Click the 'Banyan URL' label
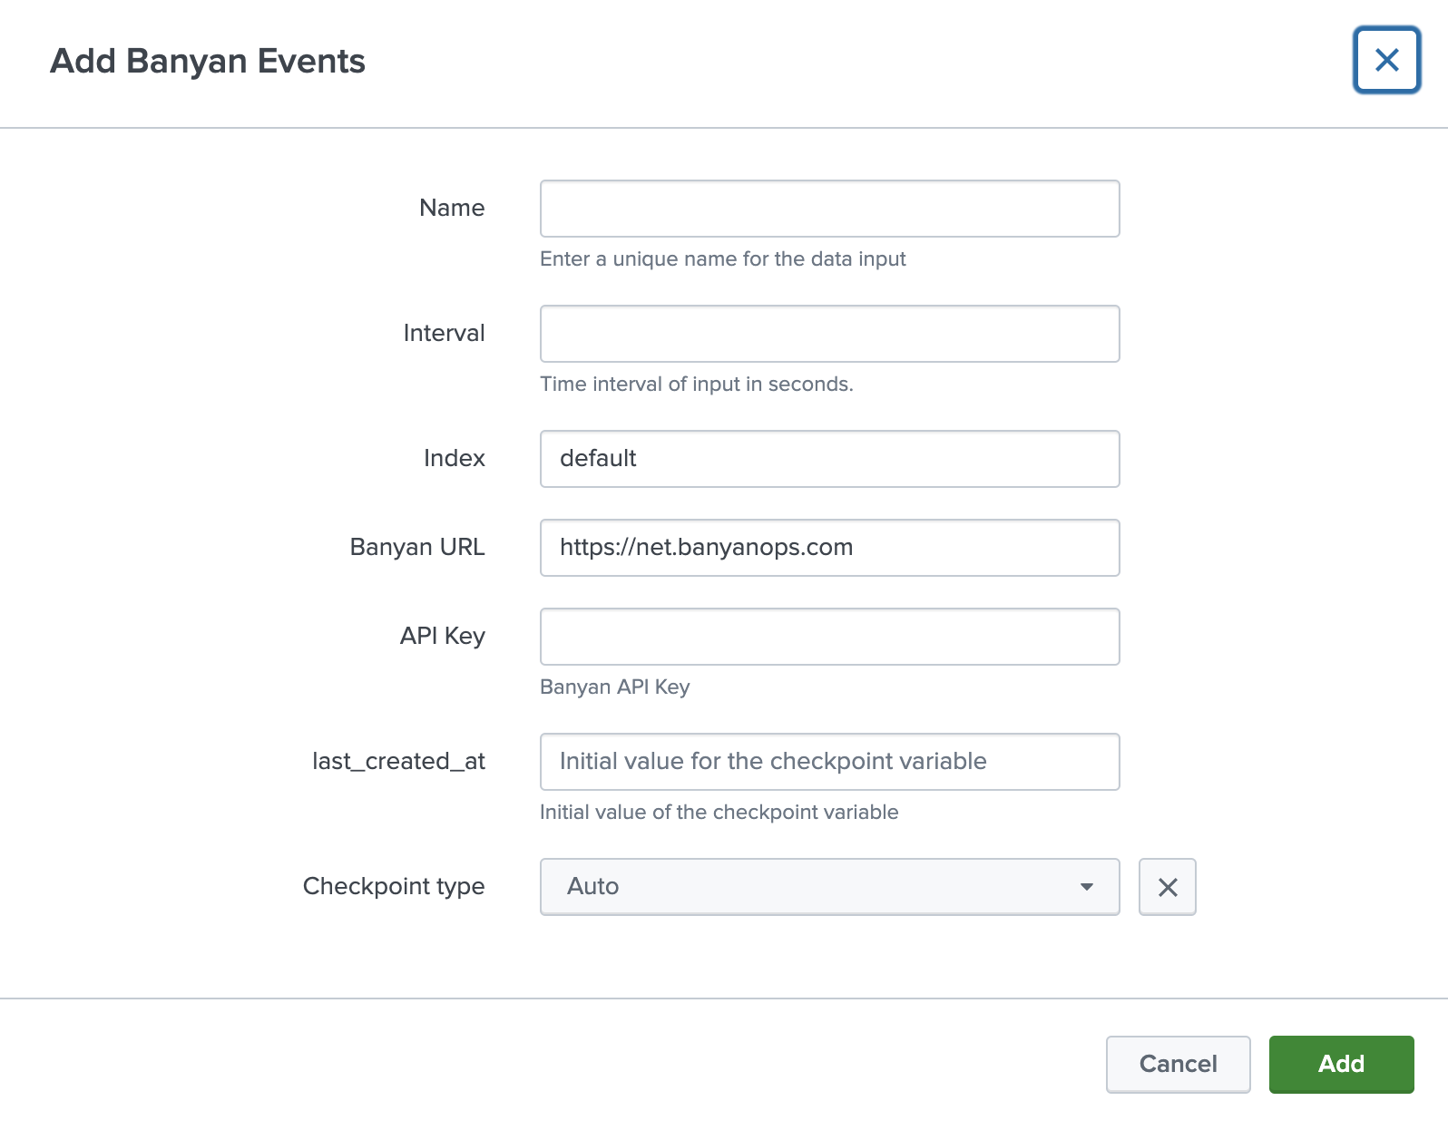 pos(417,547)
